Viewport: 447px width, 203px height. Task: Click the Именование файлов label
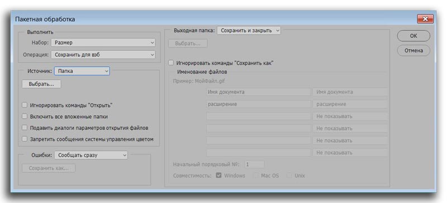(x=202, y=72)
